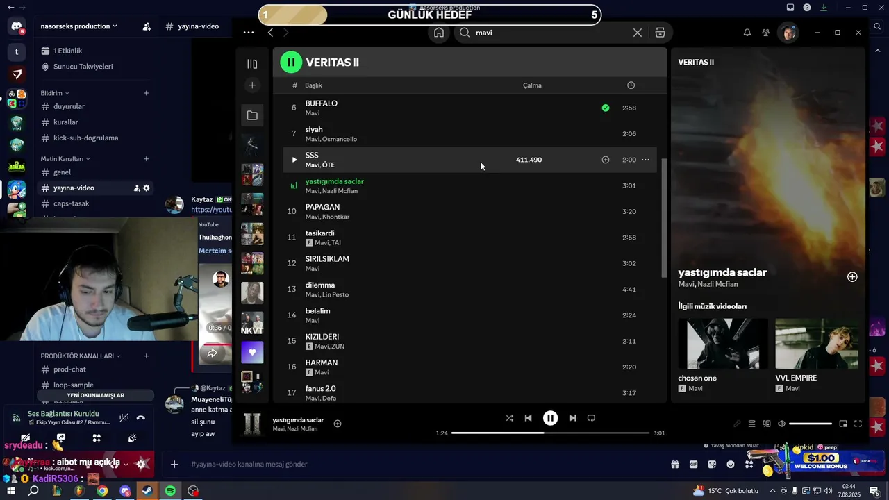Collapse the Metin Kanalları category

65,159
